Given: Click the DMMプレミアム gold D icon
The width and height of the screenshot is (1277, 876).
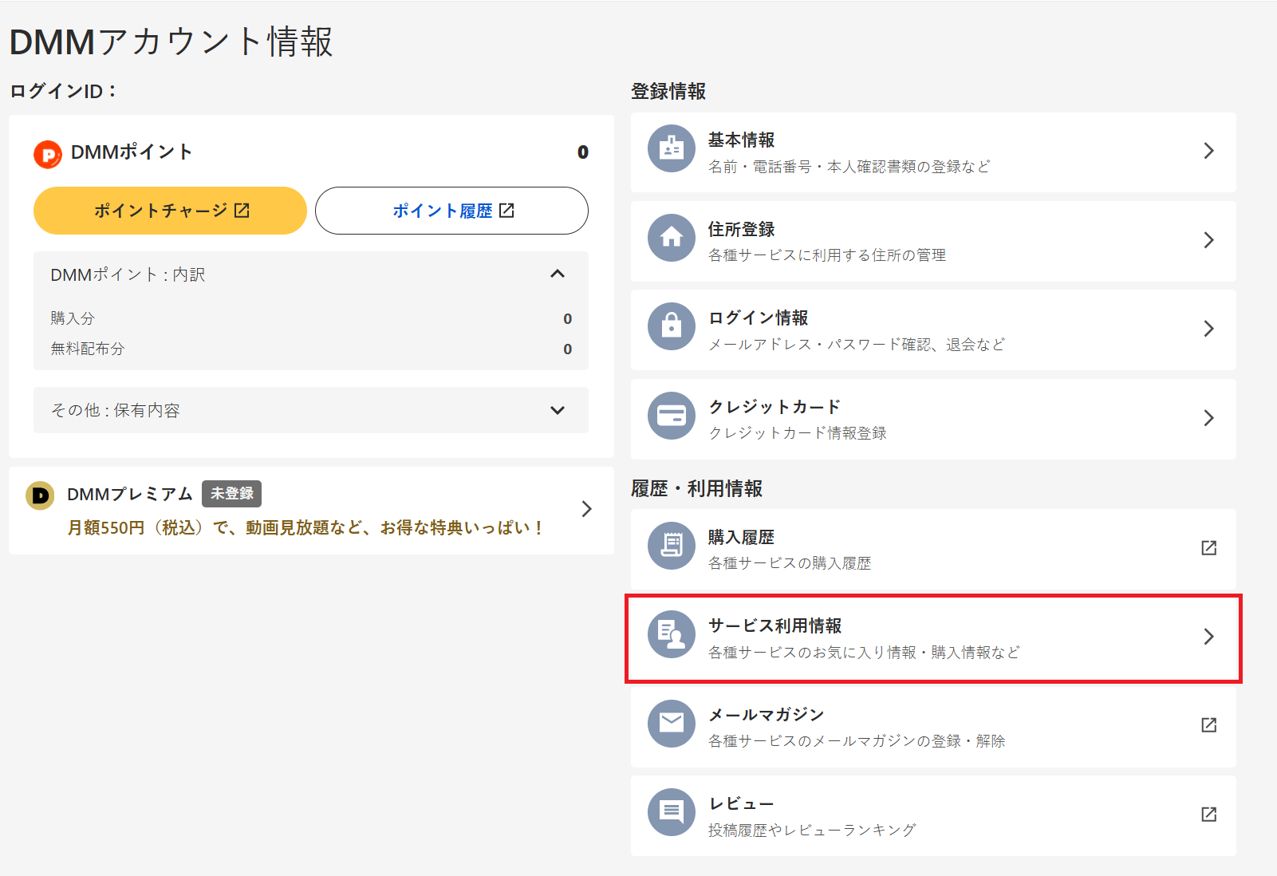Looking at the screenshot, I should pyautogui.click(x=40, y=495).
